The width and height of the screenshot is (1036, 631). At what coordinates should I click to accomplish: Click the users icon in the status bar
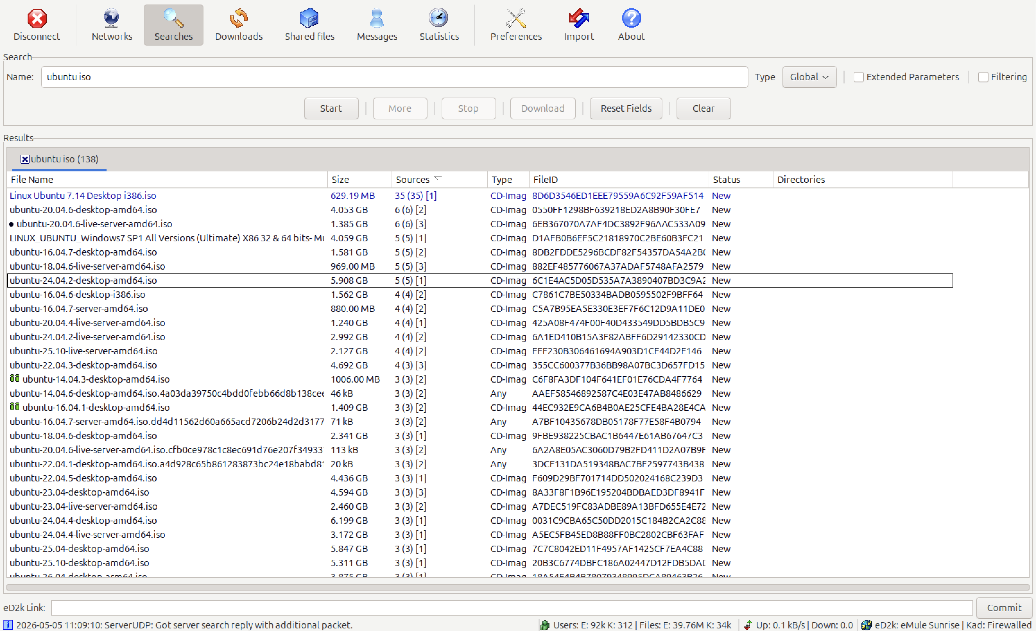pos(545,625)
